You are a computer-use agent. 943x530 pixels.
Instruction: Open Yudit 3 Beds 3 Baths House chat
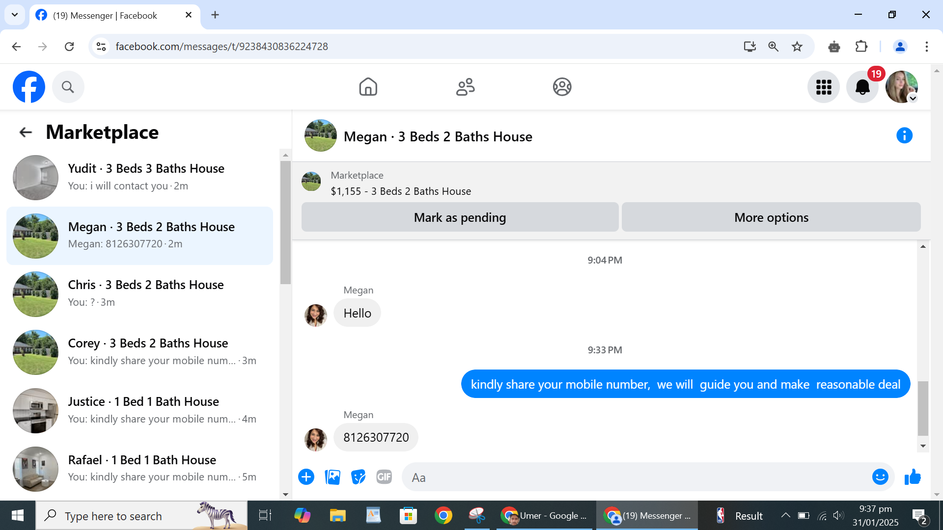139,177
